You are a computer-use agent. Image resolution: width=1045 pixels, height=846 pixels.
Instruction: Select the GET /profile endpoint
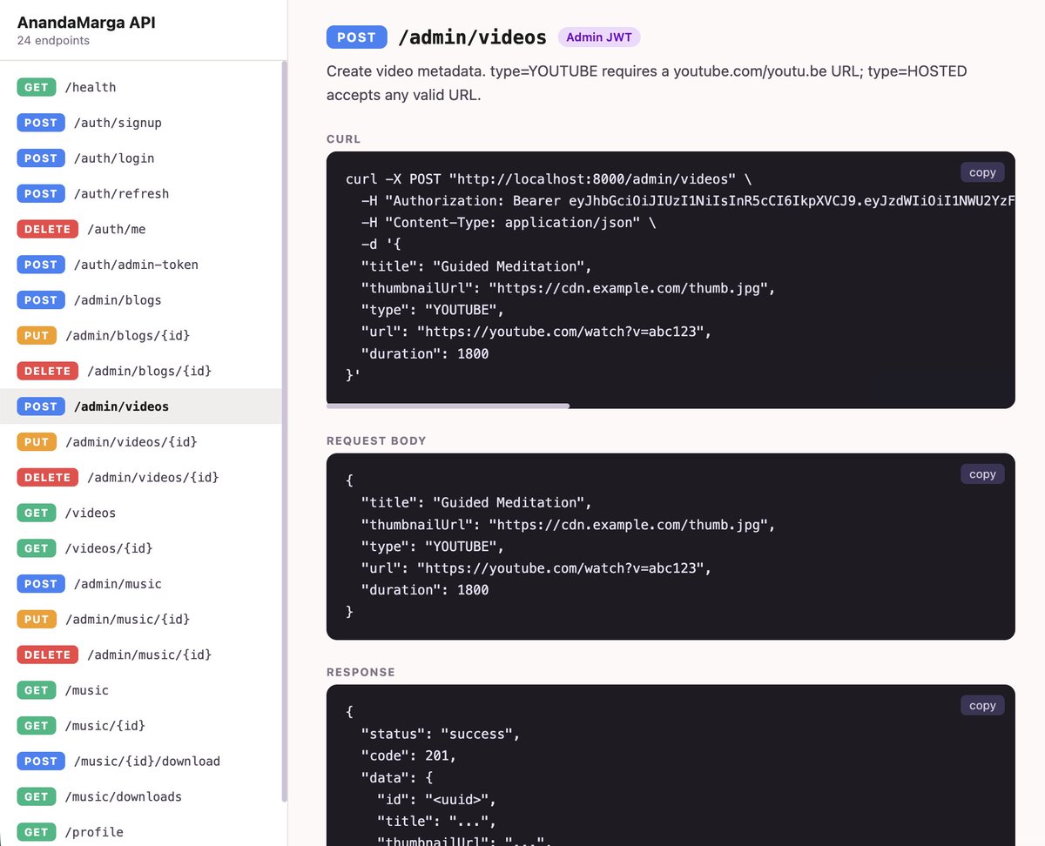click(140, 832)
